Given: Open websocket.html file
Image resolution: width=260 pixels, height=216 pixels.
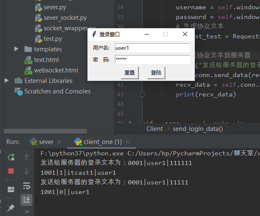Looking at the screenshot, I should (56, 70).
